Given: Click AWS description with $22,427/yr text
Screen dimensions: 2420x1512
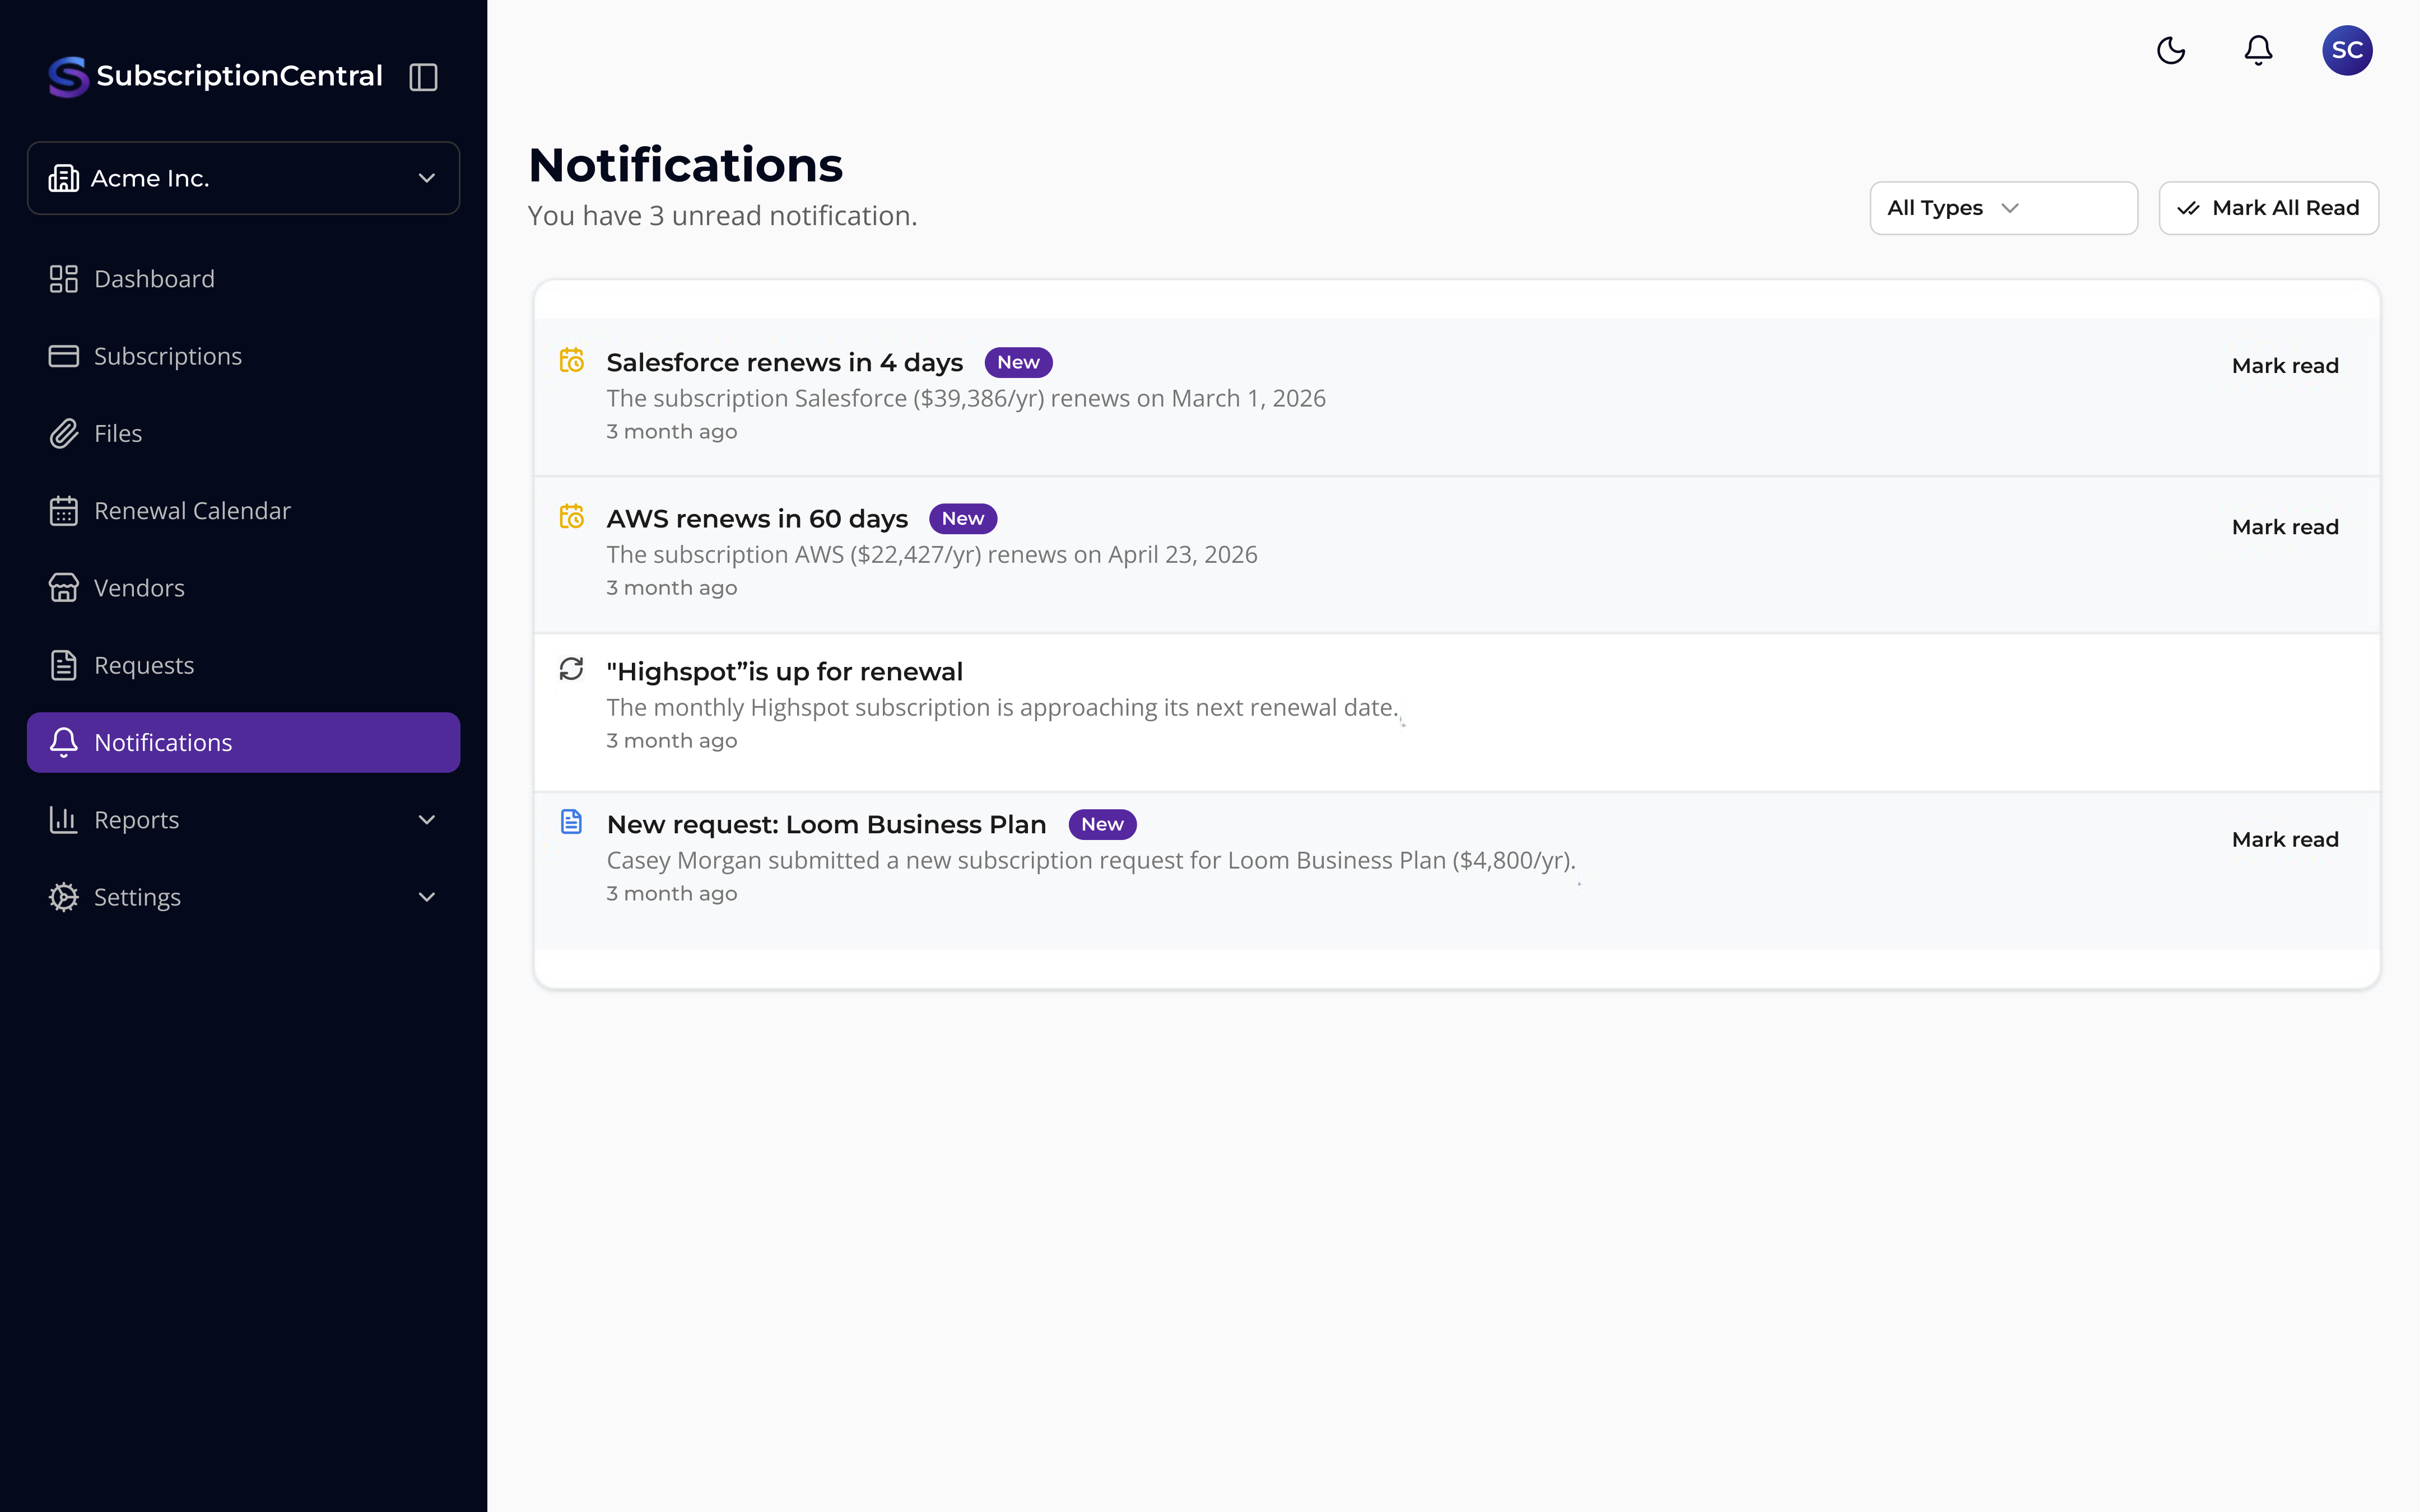Looking at the screenshot, I should [x=932, y=555].
